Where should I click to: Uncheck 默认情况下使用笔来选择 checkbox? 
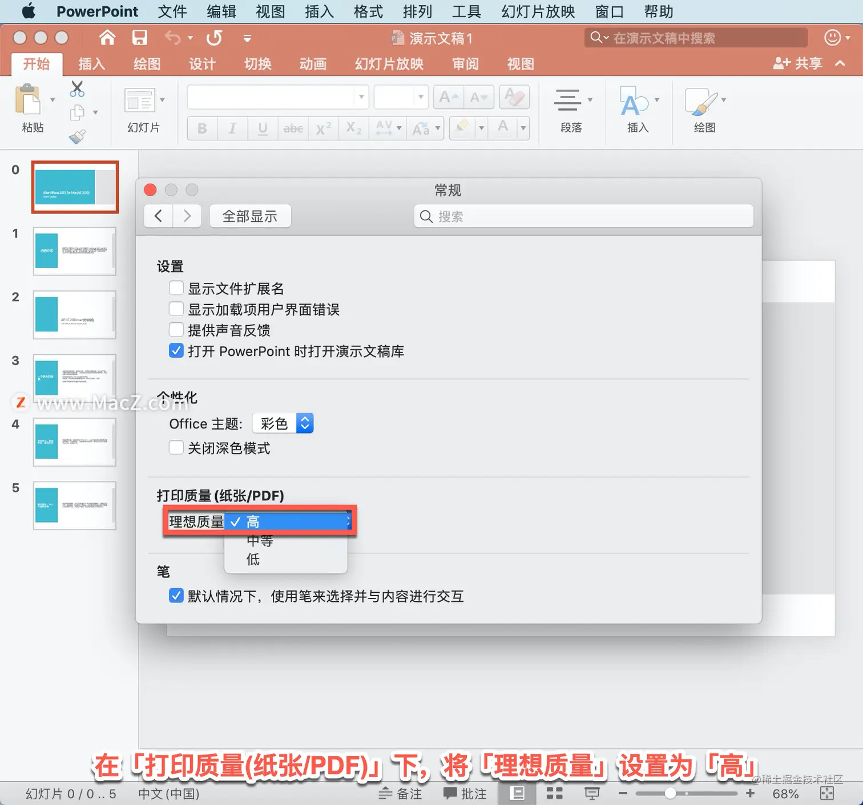click(x=176, y=596)
